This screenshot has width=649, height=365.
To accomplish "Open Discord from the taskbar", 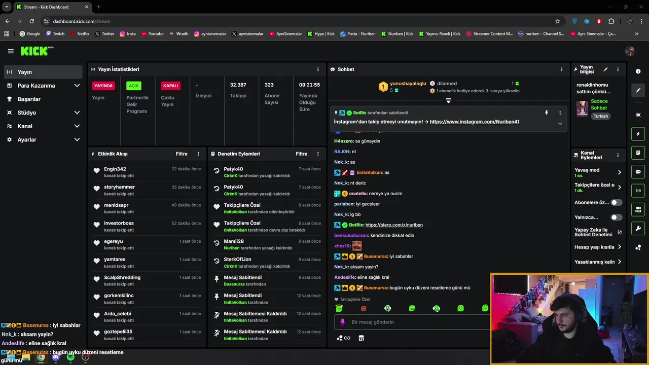I will [x=56, y=357].
